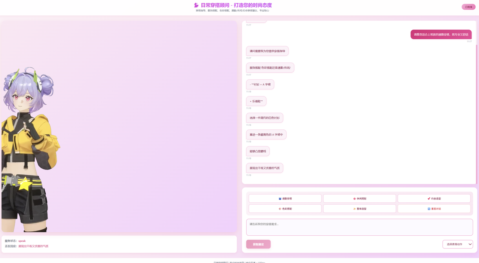Click the bubble - **衬衫 + A 字裙
Screen dimensions: 479x263
[260, 85]
